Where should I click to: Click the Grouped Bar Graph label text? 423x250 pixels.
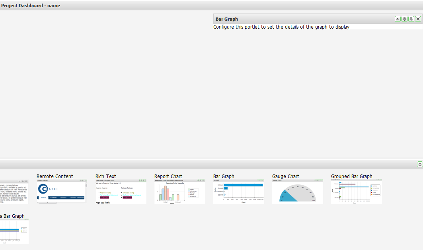click(351, 176)
